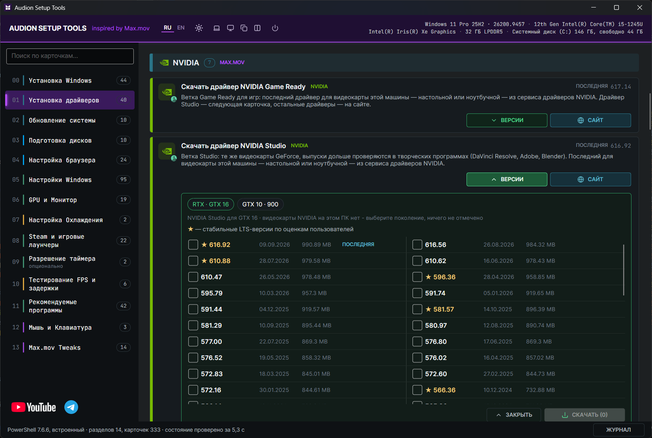Click the inspired by Max.mov link

click(121, 28)
